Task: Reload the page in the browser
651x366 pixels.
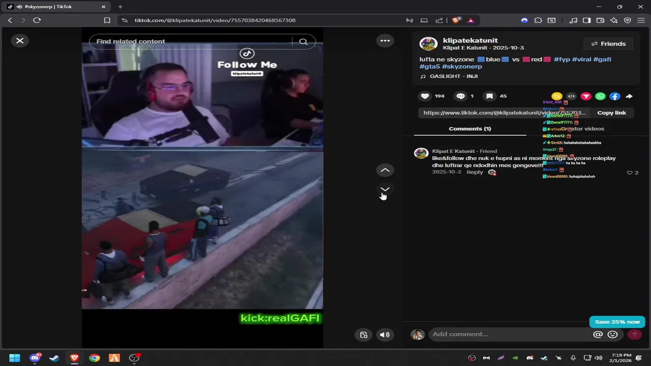Action: click(37, 20)
